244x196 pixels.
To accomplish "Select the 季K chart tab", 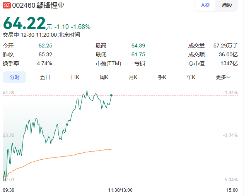I will coord(162,77).
